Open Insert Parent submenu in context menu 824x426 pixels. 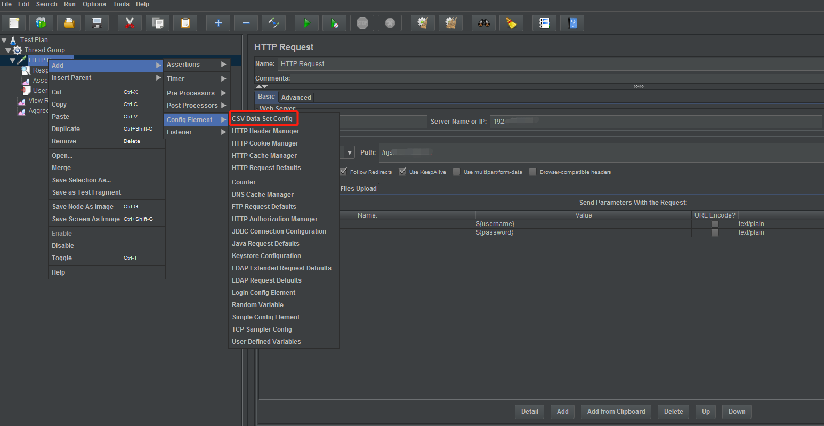click(x=107, y=78)
